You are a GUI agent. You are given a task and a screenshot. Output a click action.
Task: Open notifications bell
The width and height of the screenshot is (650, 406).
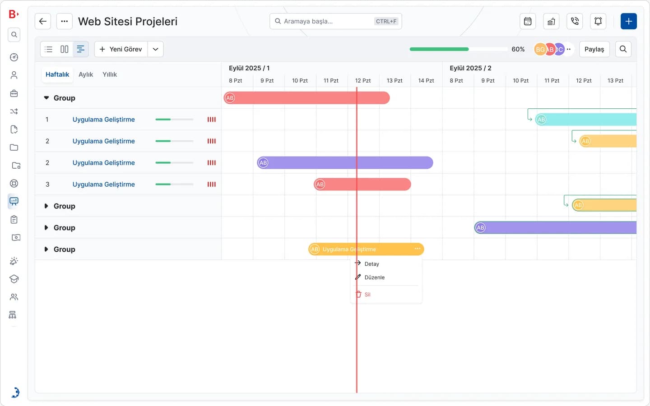[x=598, y=21]
